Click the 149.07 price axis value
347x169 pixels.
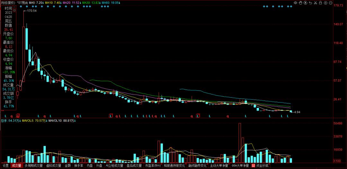point(338,24)
